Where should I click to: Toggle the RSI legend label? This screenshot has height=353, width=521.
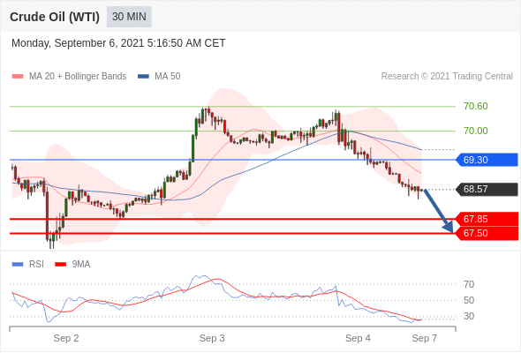[36, 264]
